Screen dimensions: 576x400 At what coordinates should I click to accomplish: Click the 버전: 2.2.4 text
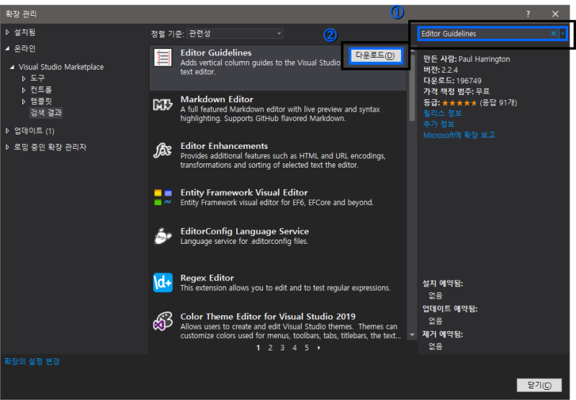point(441,70)
